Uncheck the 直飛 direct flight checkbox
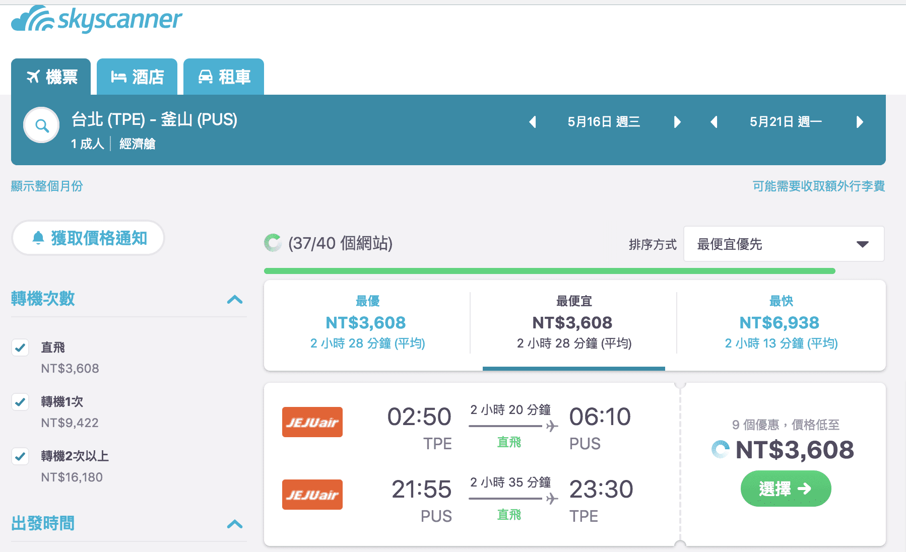 coord(20,348)
